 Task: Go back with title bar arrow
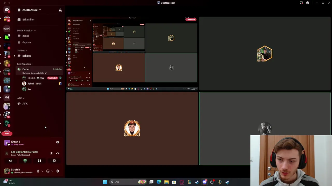[5, 3]
